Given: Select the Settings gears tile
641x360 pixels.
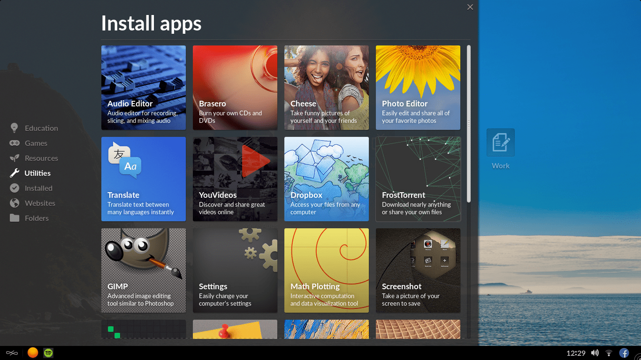Looking at the screenshot, I should point(235,270).
